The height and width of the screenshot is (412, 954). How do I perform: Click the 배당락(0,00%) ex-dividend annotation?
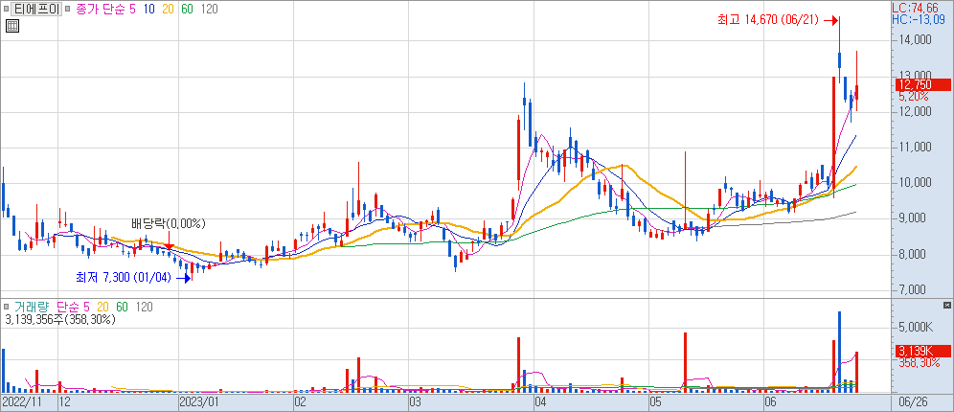(x=169, y=224)
